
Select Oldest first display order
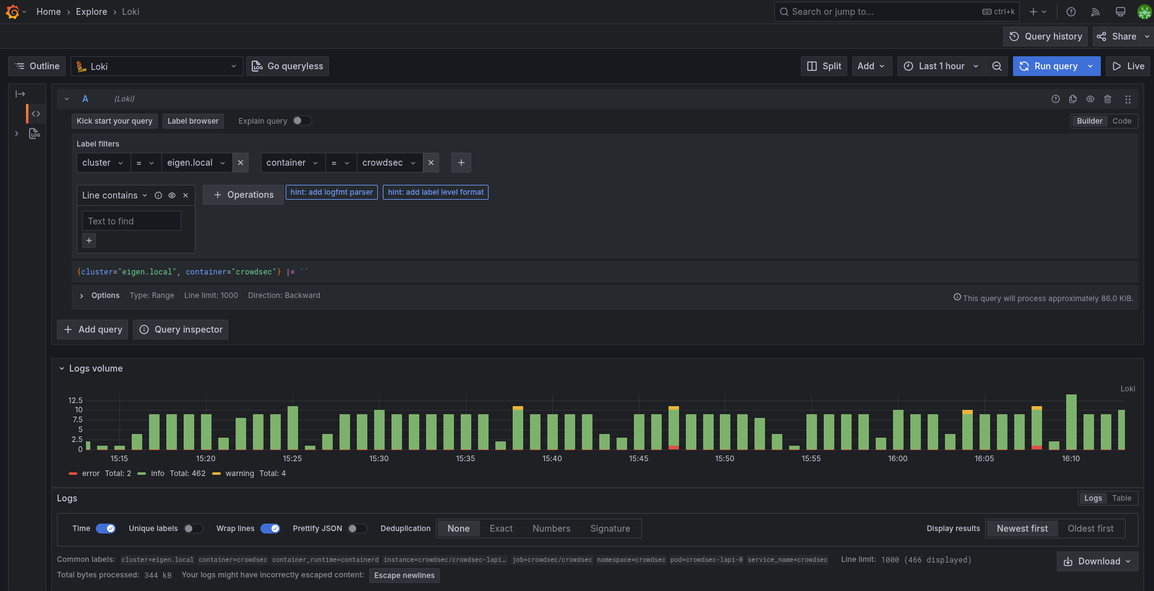(1090, 529)
